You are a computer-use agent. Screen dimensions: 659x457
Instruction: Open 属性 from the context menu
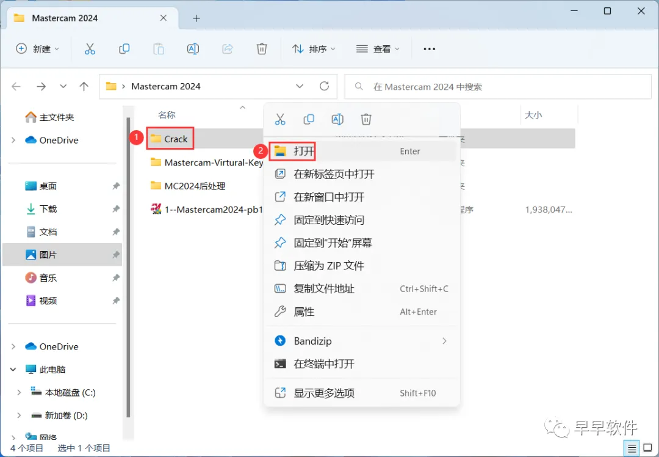[x=361, y=312]
